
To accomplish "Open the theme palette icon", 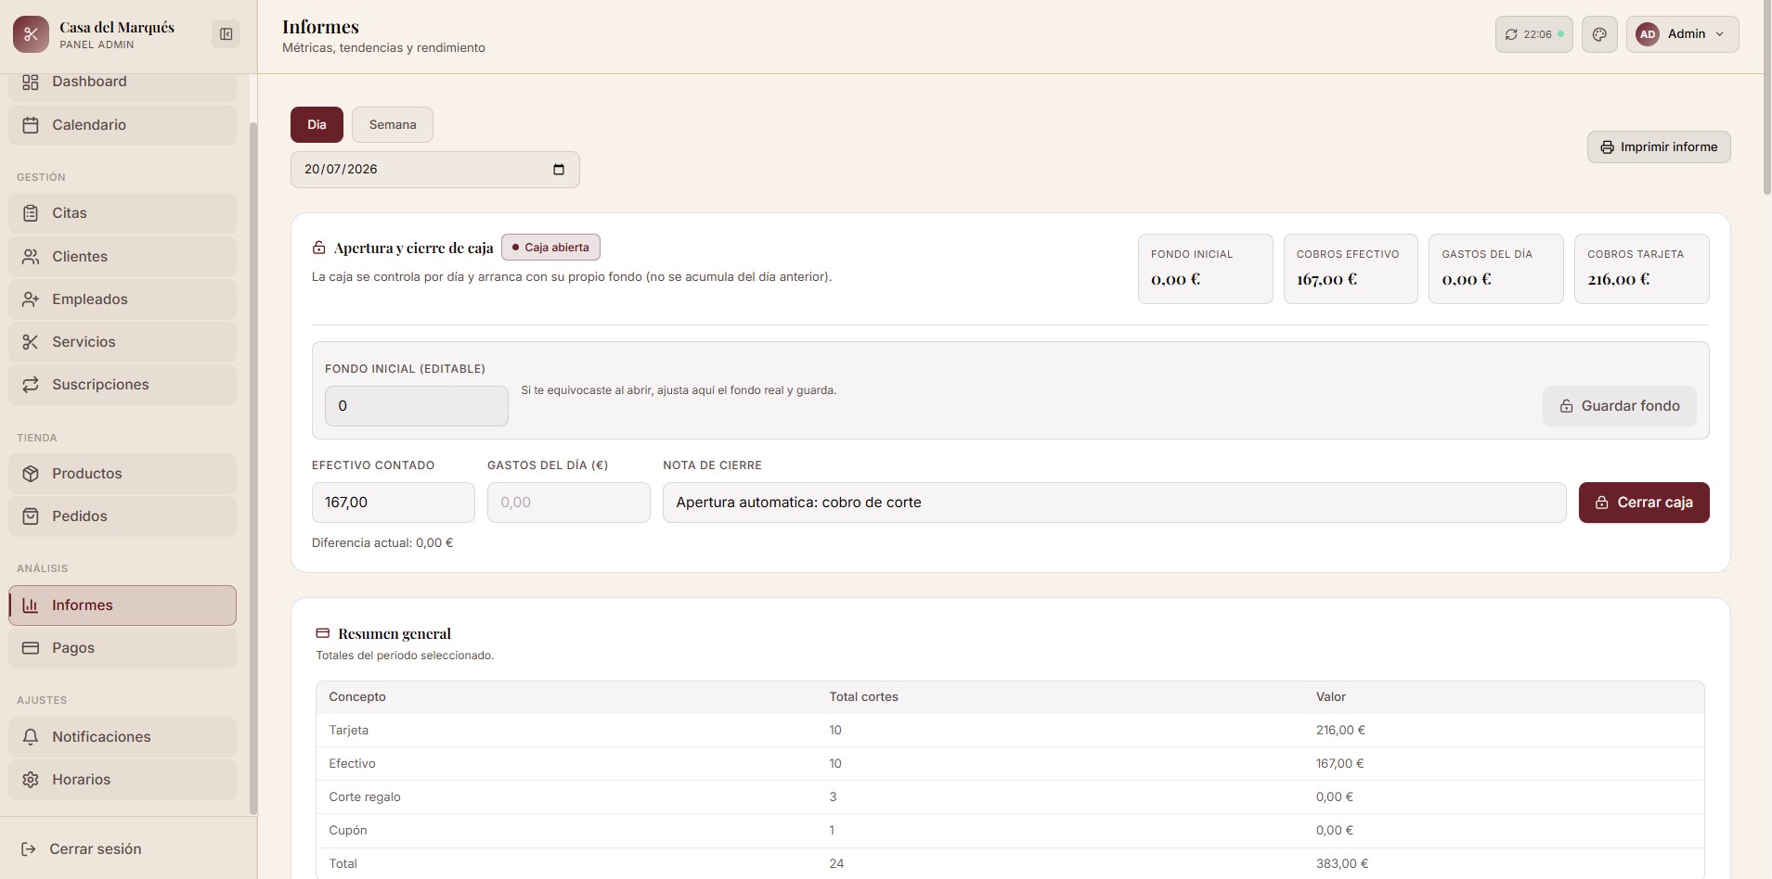I will (1598, 34).
